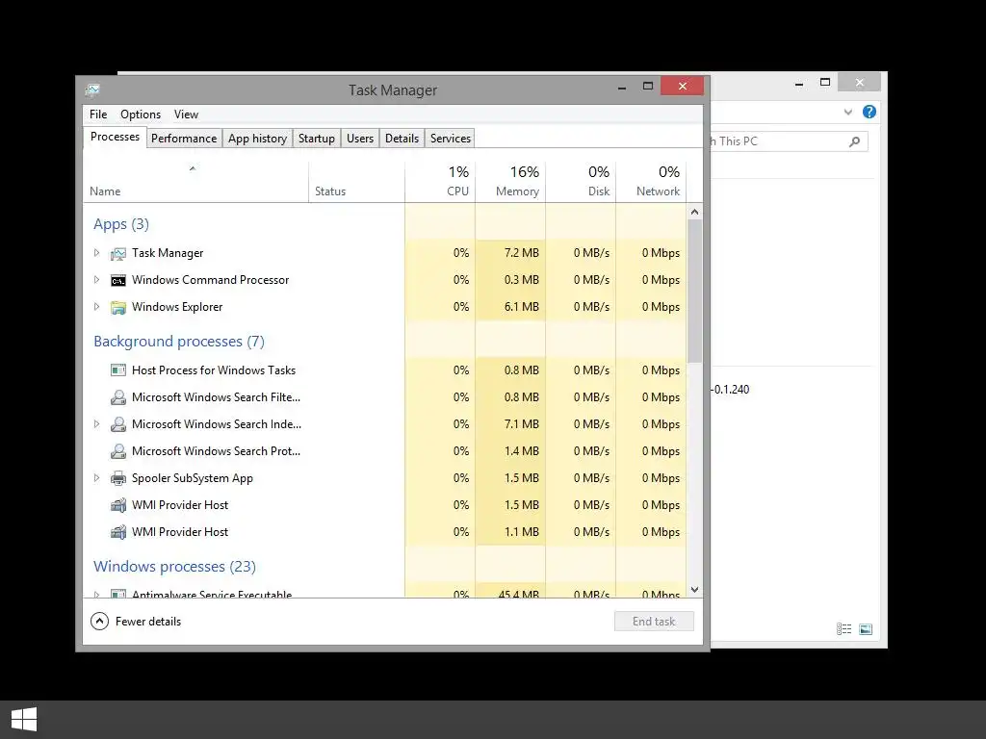The width and height of the screenshot is (986, 739).
Task: Switch to the Services tab
Action: click(451, 139)
